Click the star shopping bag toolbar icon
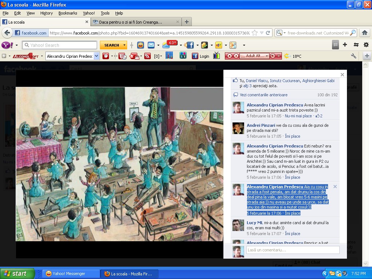Image resolution: width=372 pixels, height=279 pixels. (x=134, y=56)
